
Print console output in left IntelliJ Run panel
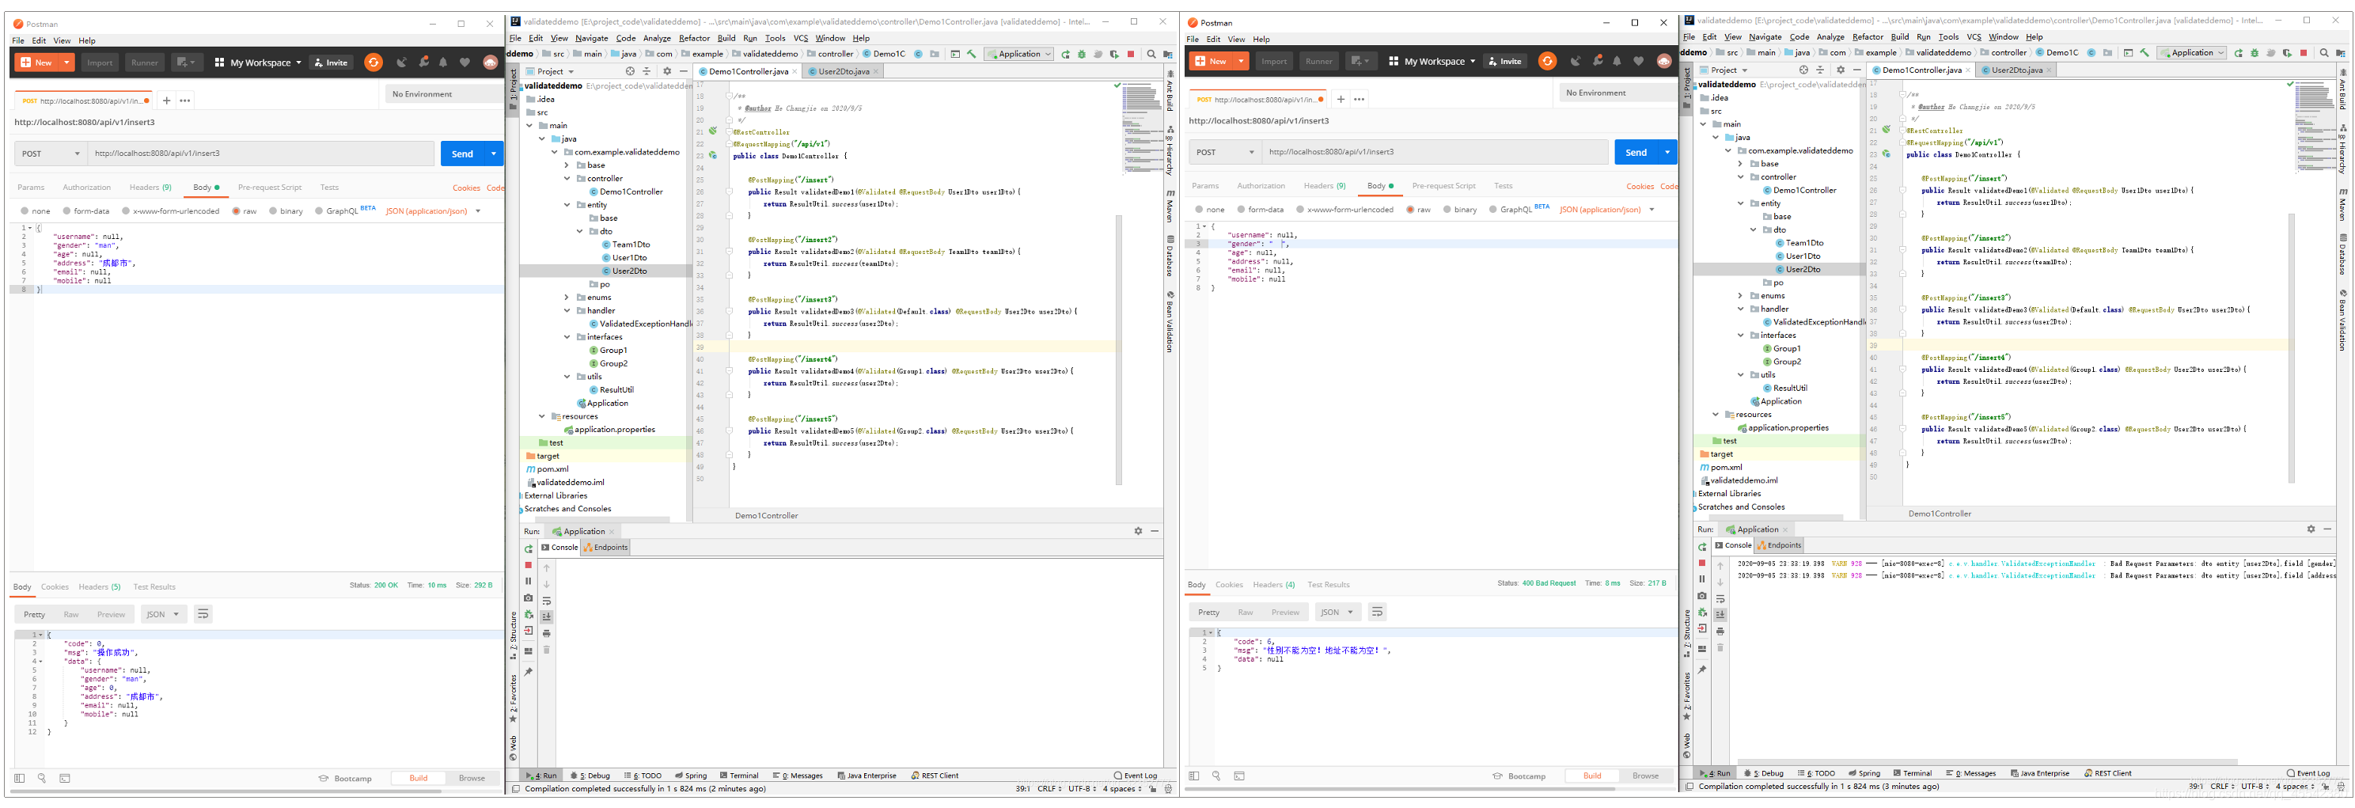pos(547,633)
